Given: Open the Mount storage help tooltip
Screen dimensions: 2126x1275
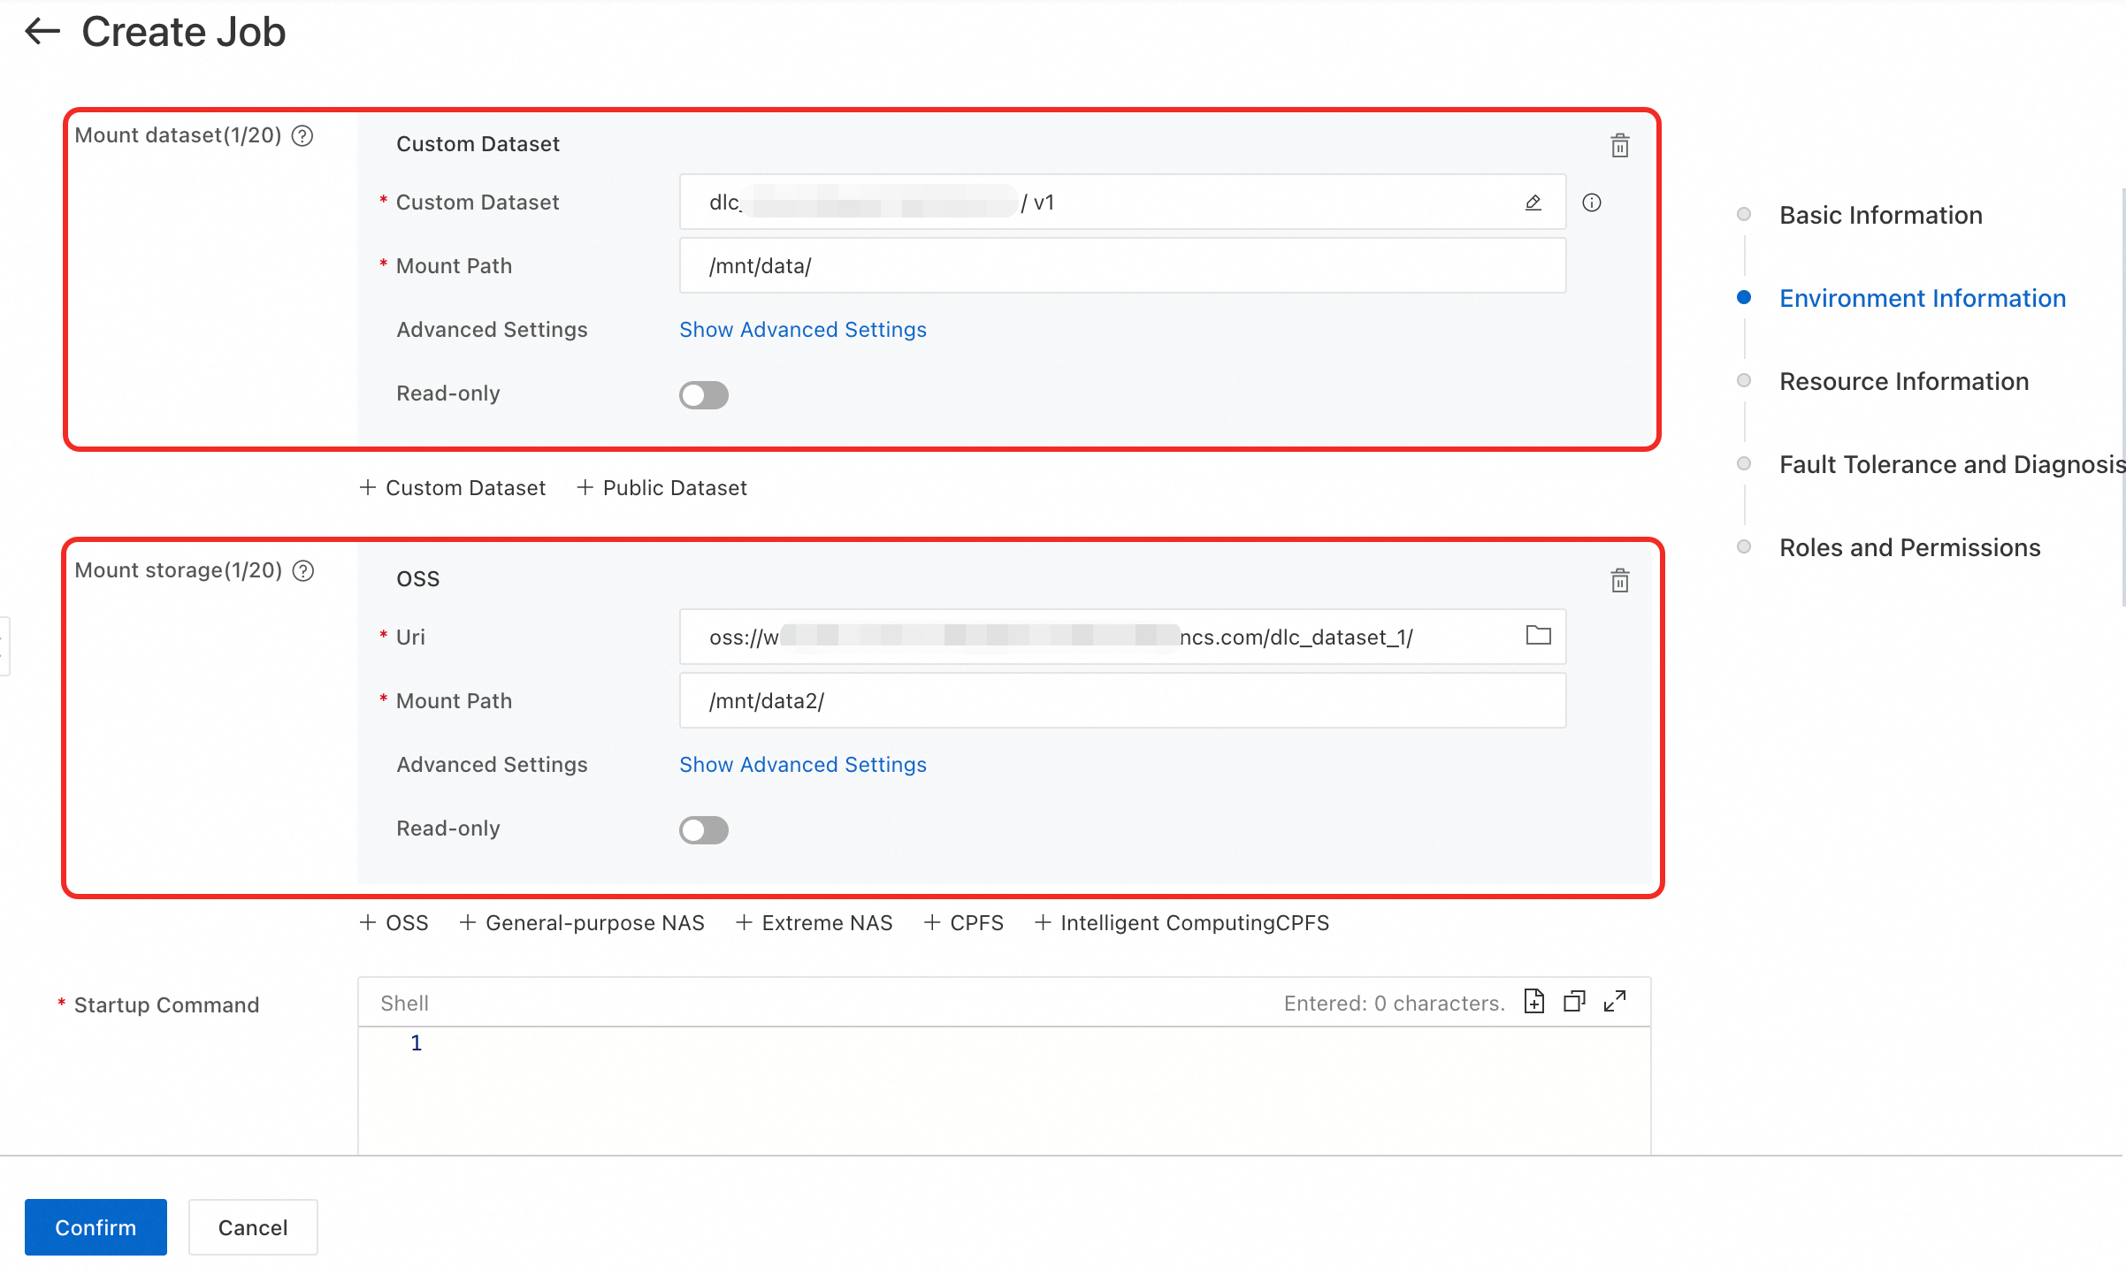Looking at the screenshot, I should point(303,570).
